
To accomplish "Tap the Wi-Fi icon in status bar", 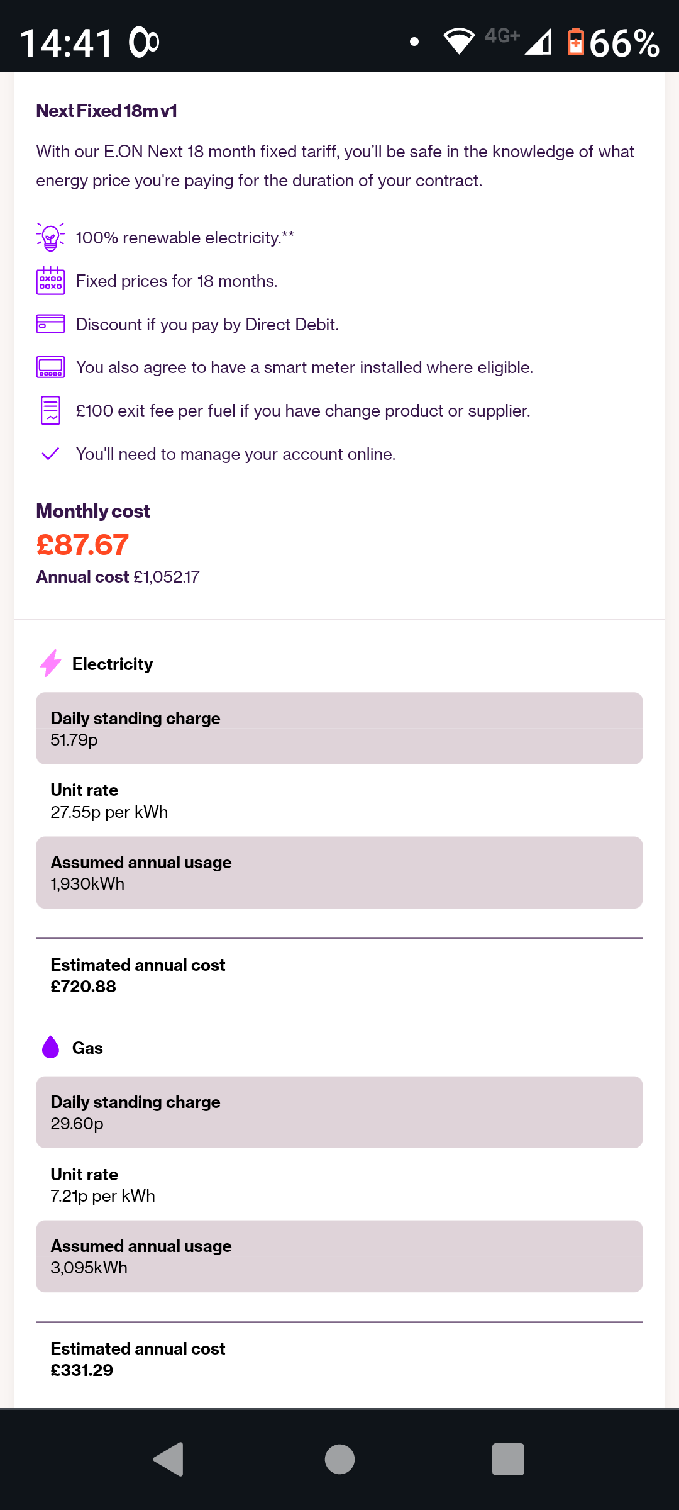I will click(459, 42).
